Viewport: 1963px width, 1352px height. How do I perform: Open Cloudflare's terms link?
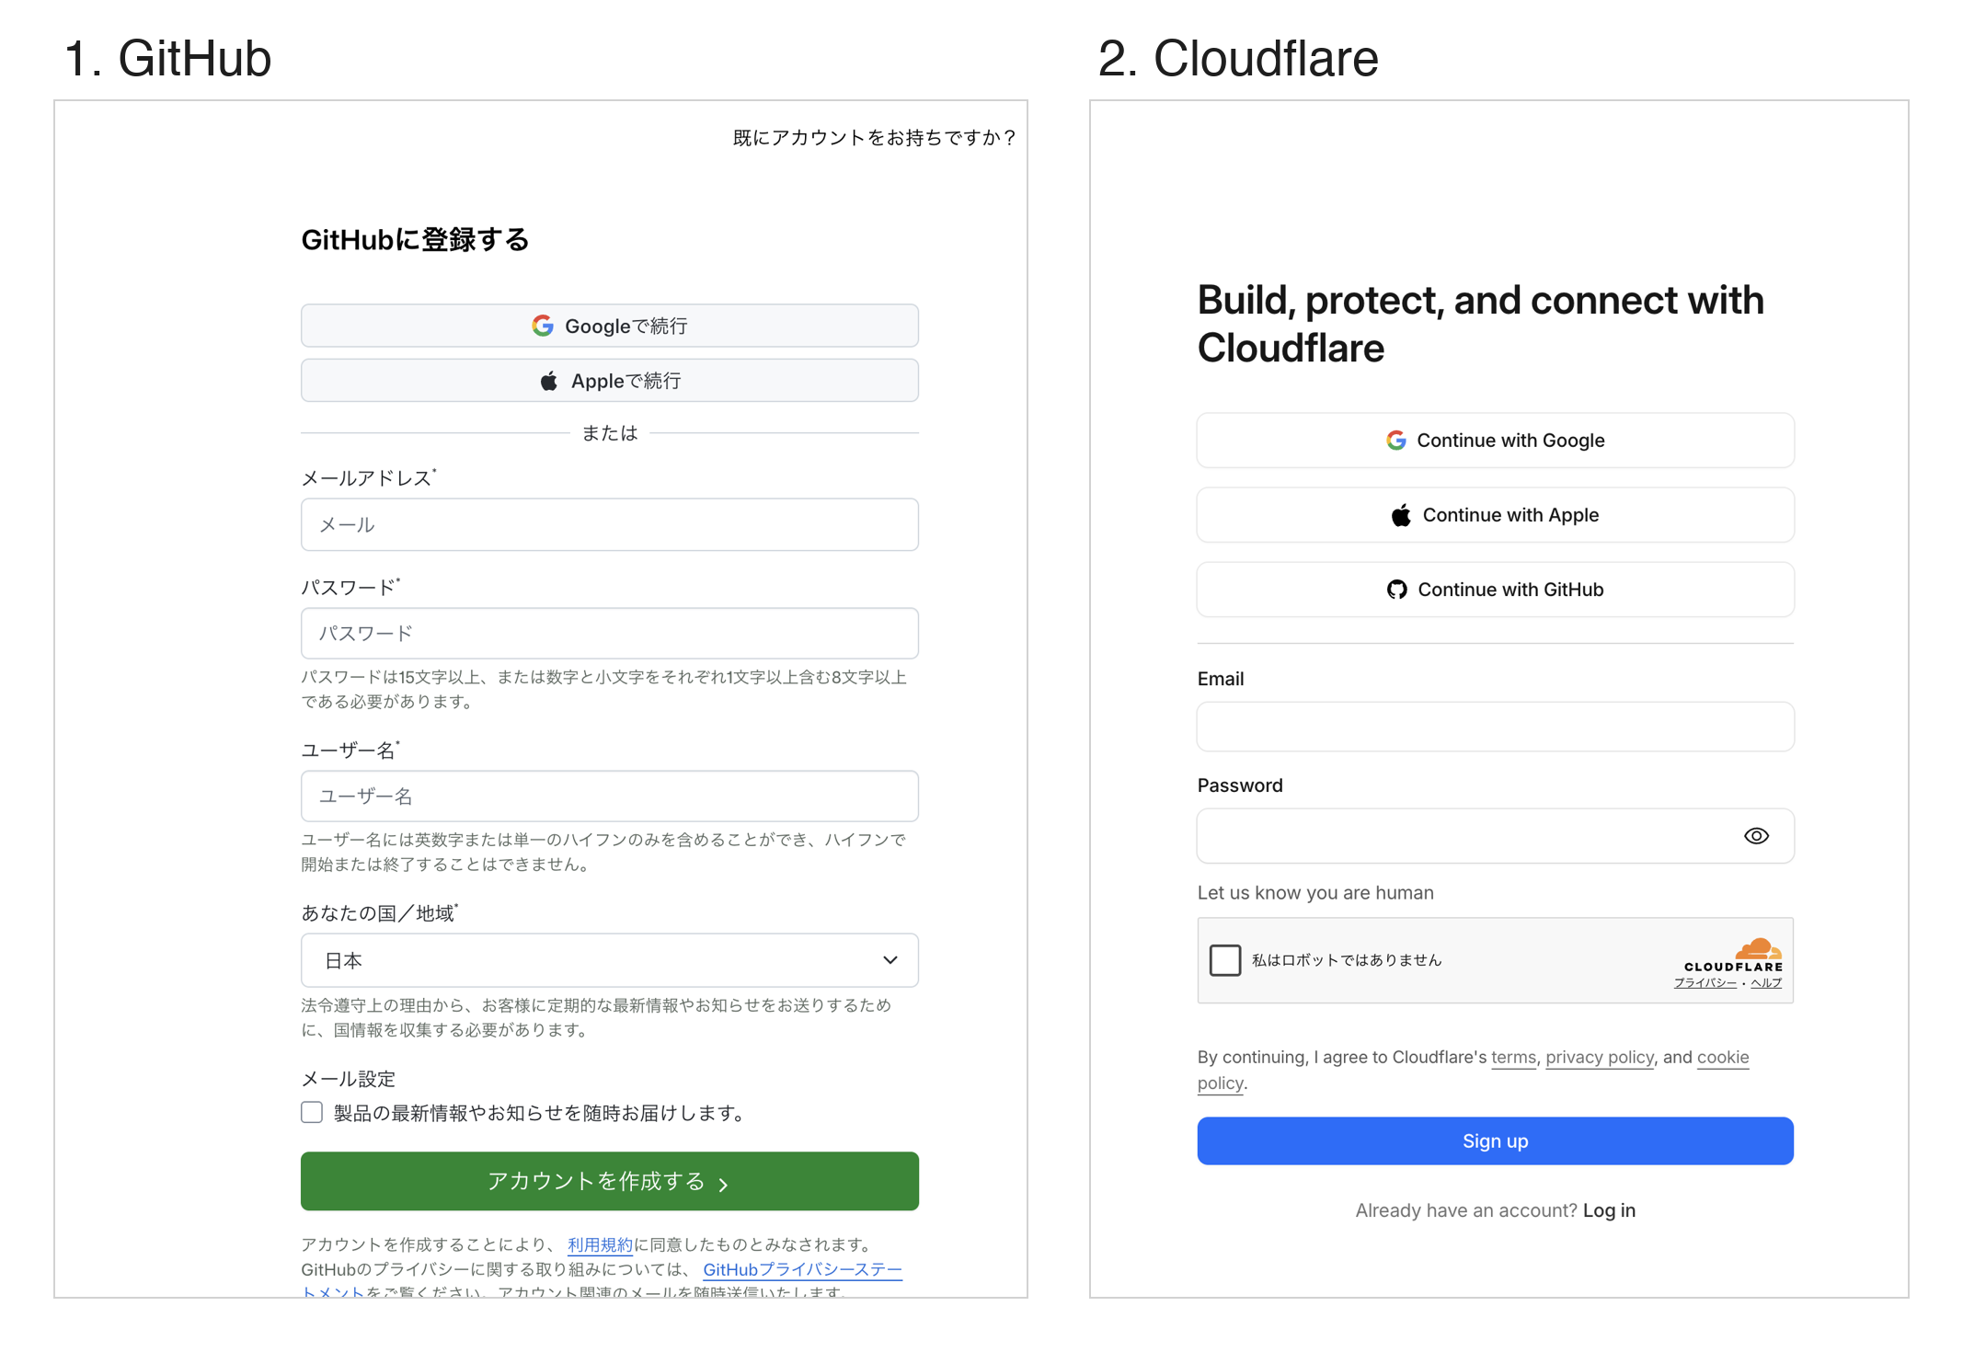click(x=1513, y=1058)
